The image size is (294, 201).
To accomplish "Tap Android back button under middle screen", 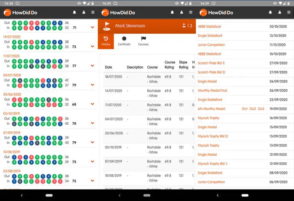I will click(x=119, y=195).
